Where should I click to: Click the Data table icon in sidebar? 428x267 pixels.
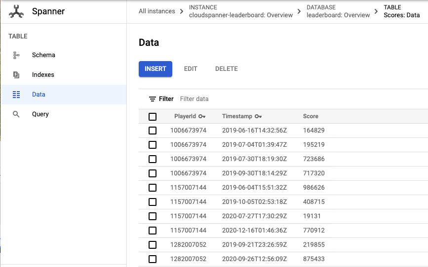[16, 95]
